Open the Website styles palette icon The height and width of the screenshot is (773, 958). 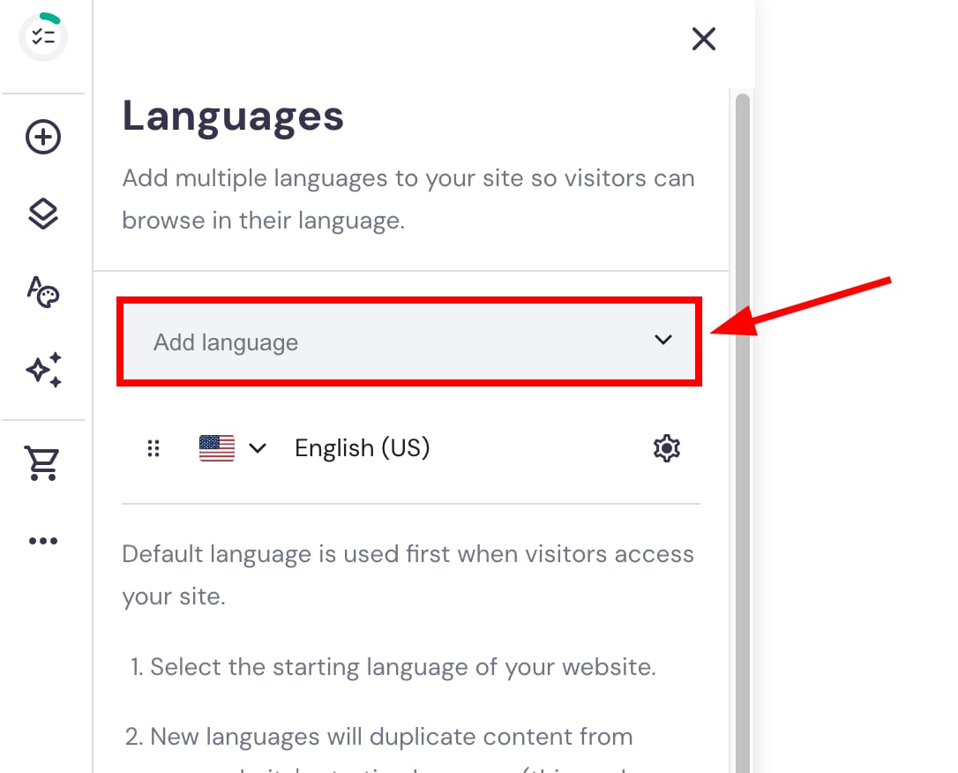[x=42, y=292]
